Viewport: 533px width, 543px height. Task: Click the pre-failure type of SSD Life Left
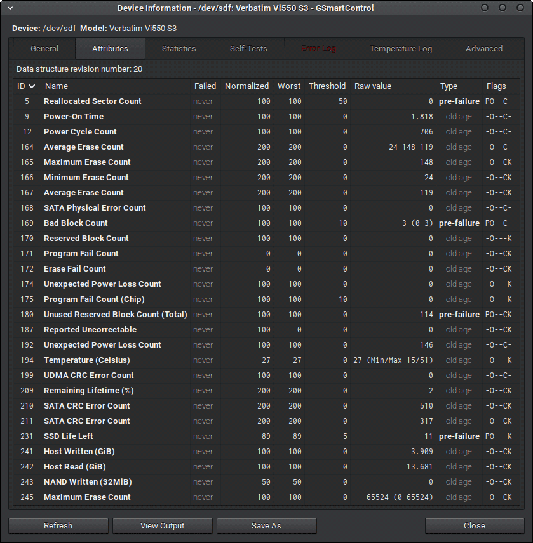(x=459, y=436)
